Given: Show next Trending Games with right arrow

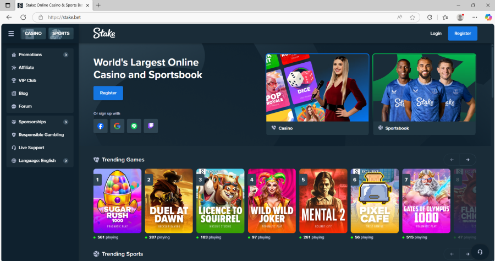Looking at the screenshot, I should tap(468, 160).
